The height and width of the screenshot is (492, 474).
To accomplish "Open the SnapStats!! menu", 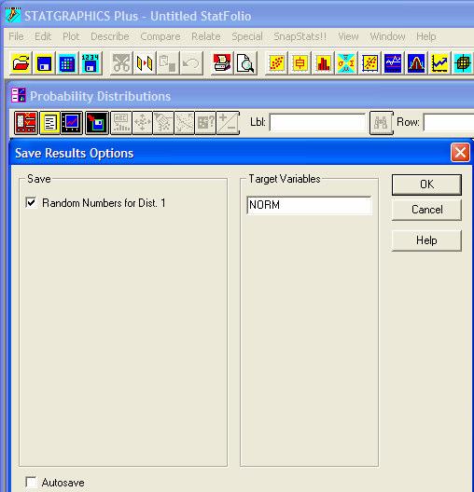I will click(x=300, y=36).
